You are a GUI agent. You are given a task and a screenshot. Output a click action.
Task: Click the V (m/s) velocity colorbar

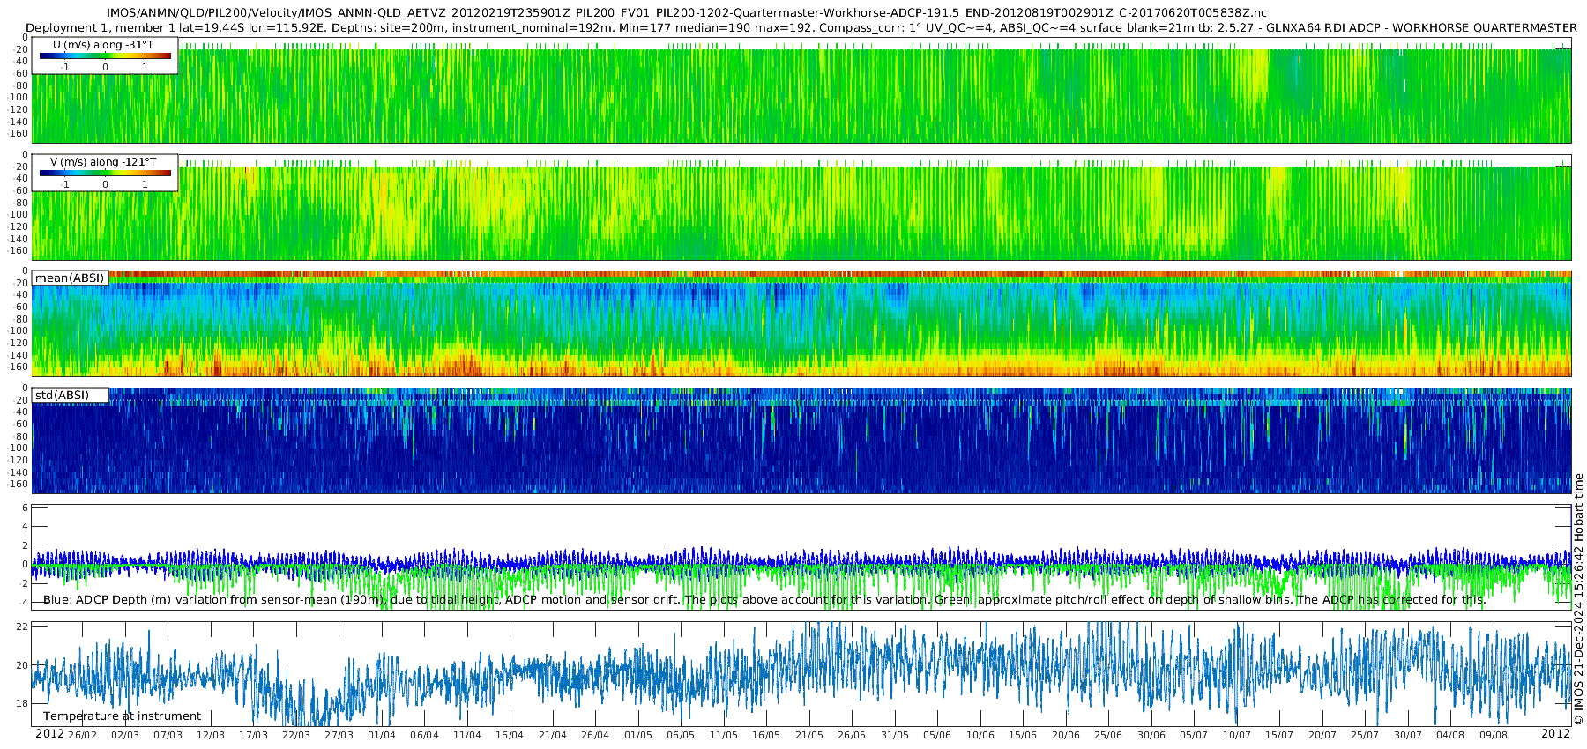tap(105, 174)
